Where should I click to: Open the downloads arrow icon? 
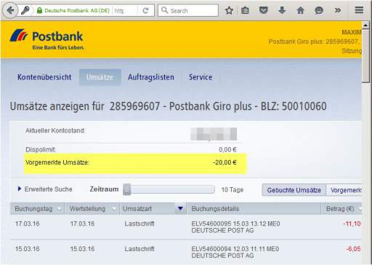click(x=282, y=10)
